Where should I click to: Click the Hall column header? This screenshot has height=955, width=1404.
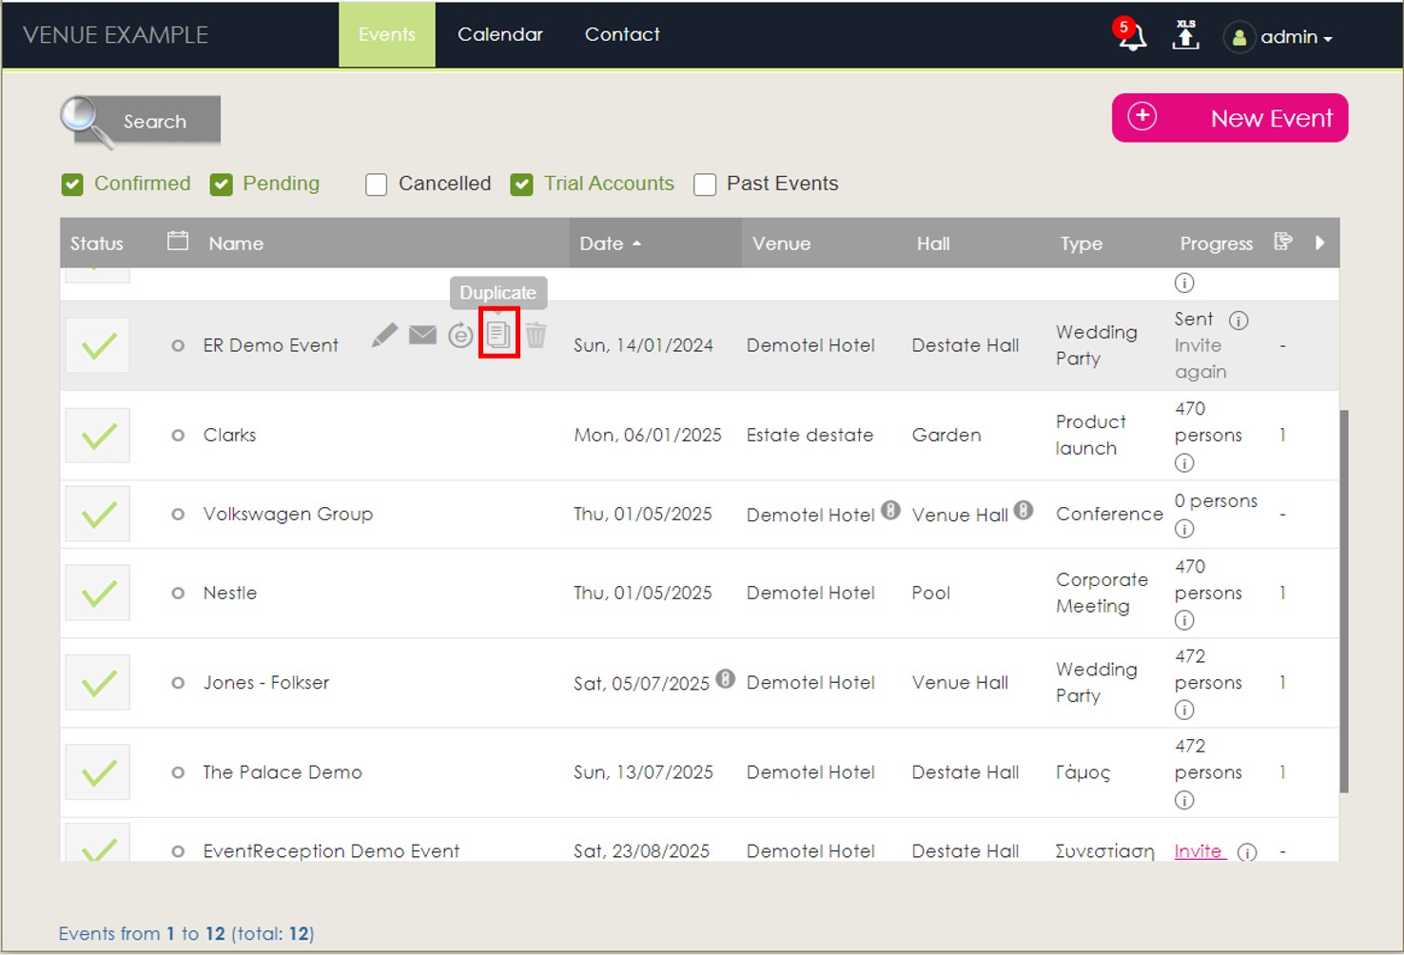click(x=933, y=244)
